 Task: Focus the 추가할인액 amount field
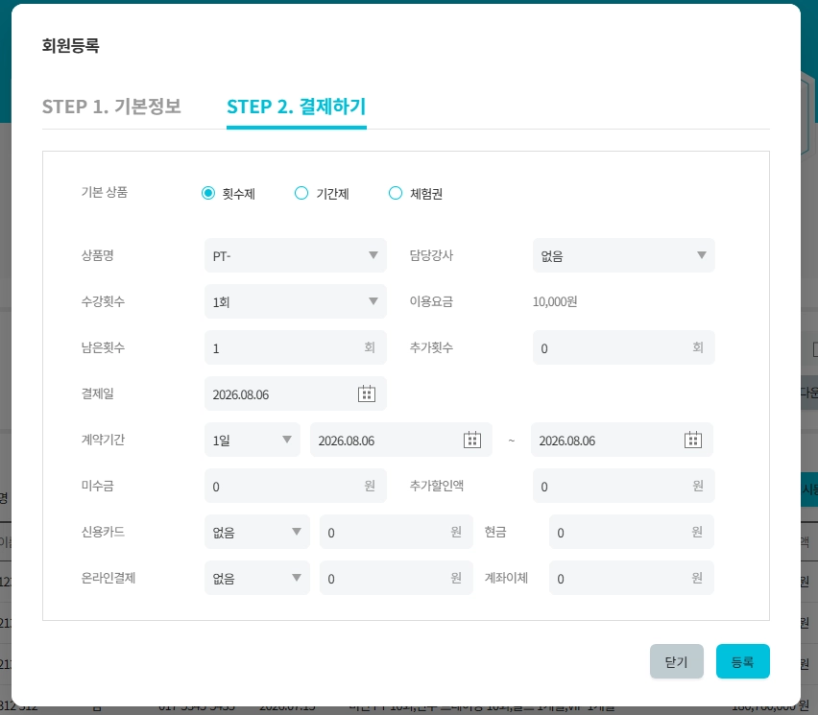pyautogui.click(x=623, y=486)
